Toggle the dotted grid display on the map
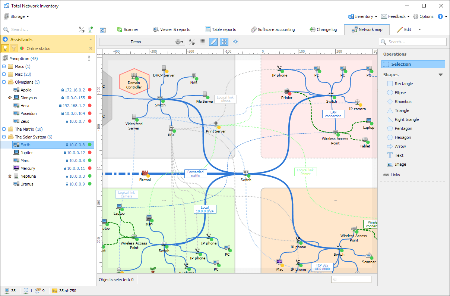This screenshot has width=450, height=296. click(x=202, y=42)
